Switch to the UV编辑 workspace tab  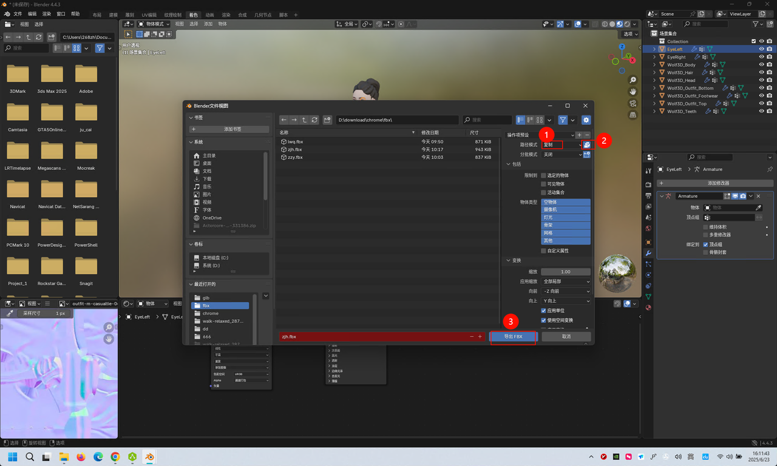[x=149, y=15]
